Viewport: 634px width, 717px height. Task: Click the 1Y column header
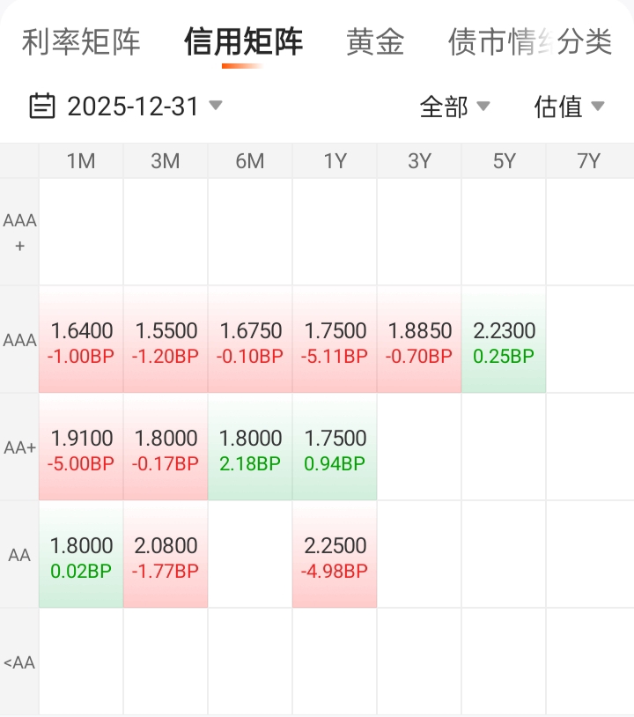pos(335,160)
